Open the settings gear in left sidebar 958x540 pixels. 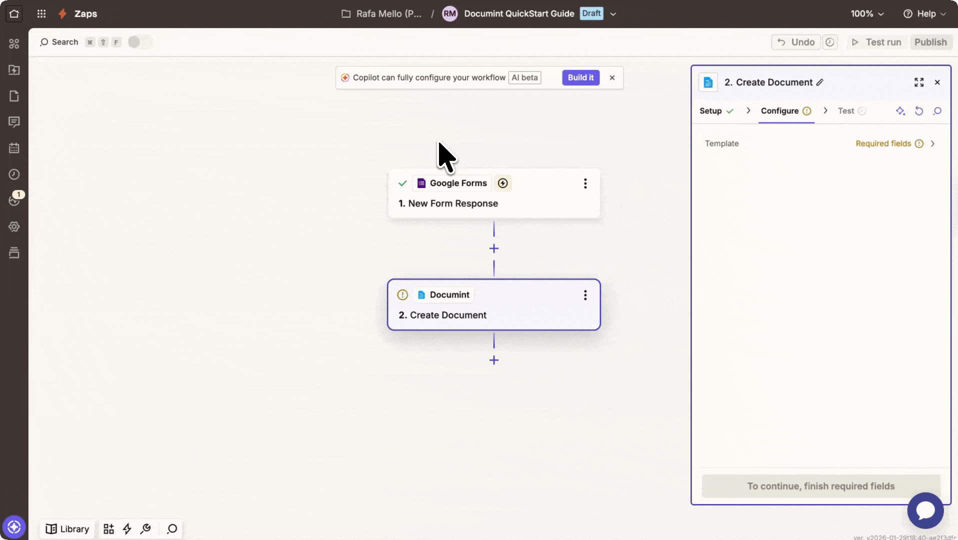[x=14, y=226]
